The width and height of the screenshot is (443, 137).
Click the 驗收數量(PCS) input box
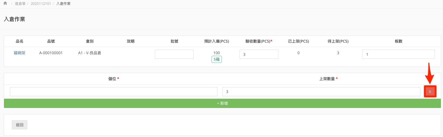pos(259,54)
